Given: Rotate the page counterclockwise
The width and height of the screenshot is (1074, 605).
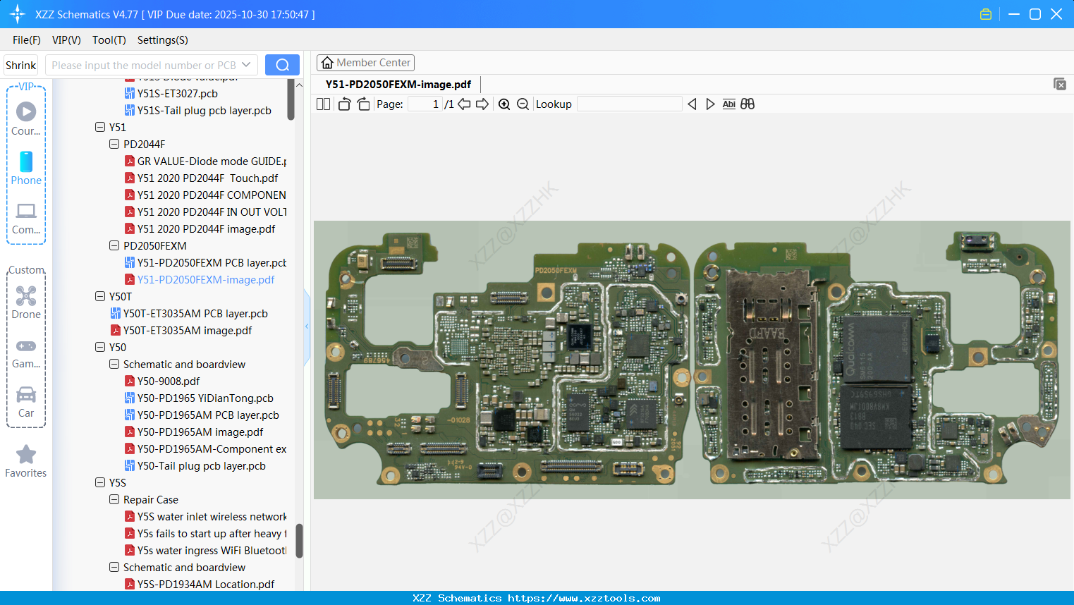Looking at the screenshot, I should tap(344, 104).
